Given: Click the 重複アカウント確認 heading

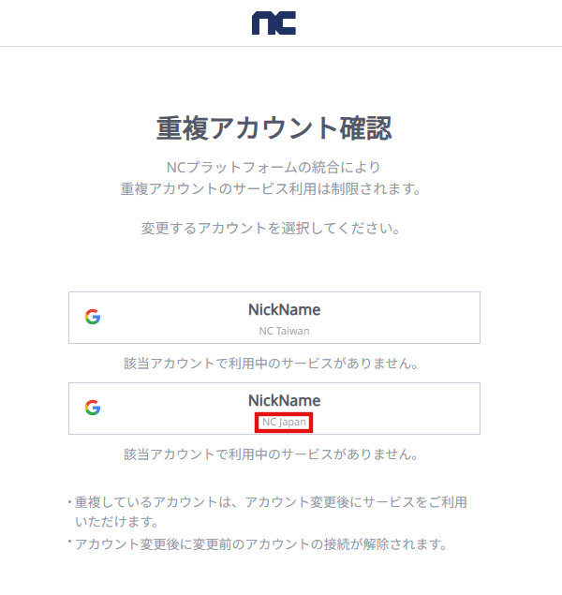Looking at the screenshot, I should 274,127.
